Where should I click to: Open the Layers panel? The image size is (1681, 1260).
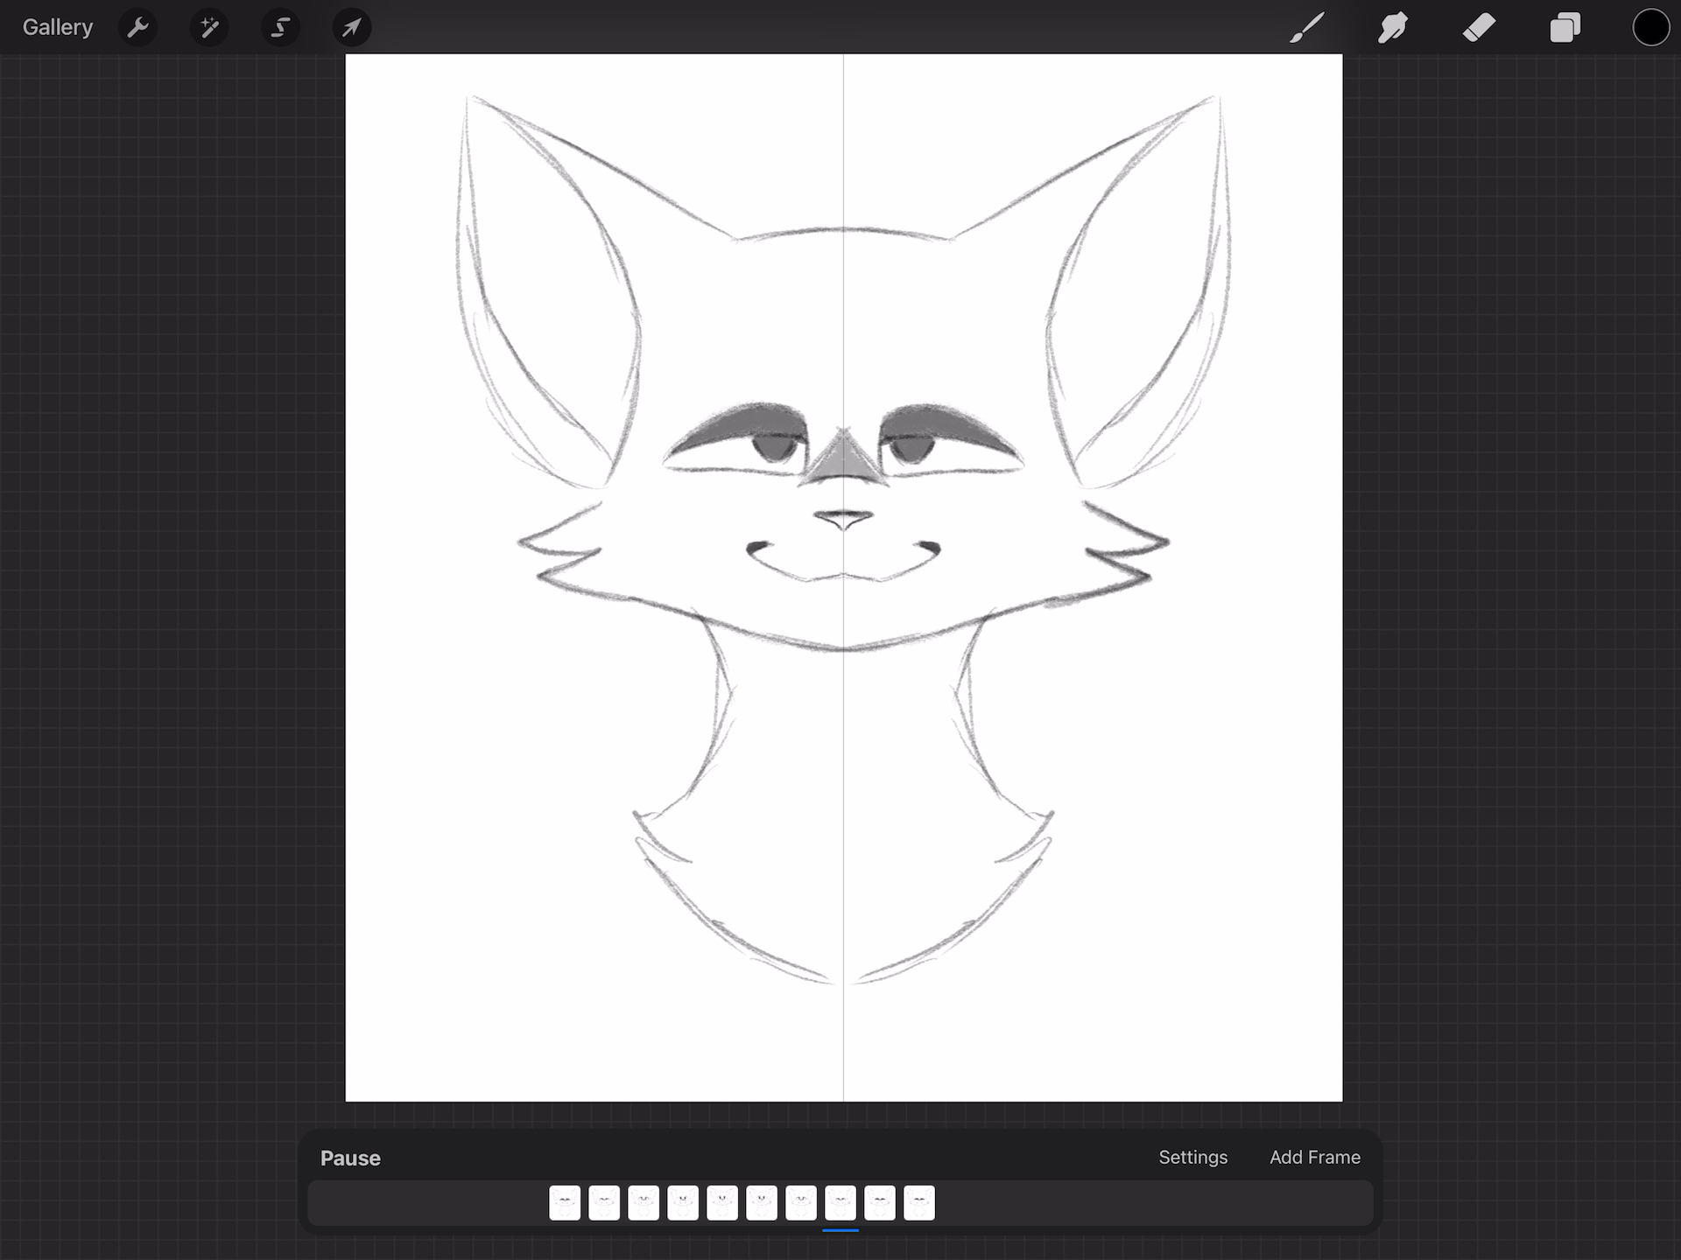pos(1565,28)
